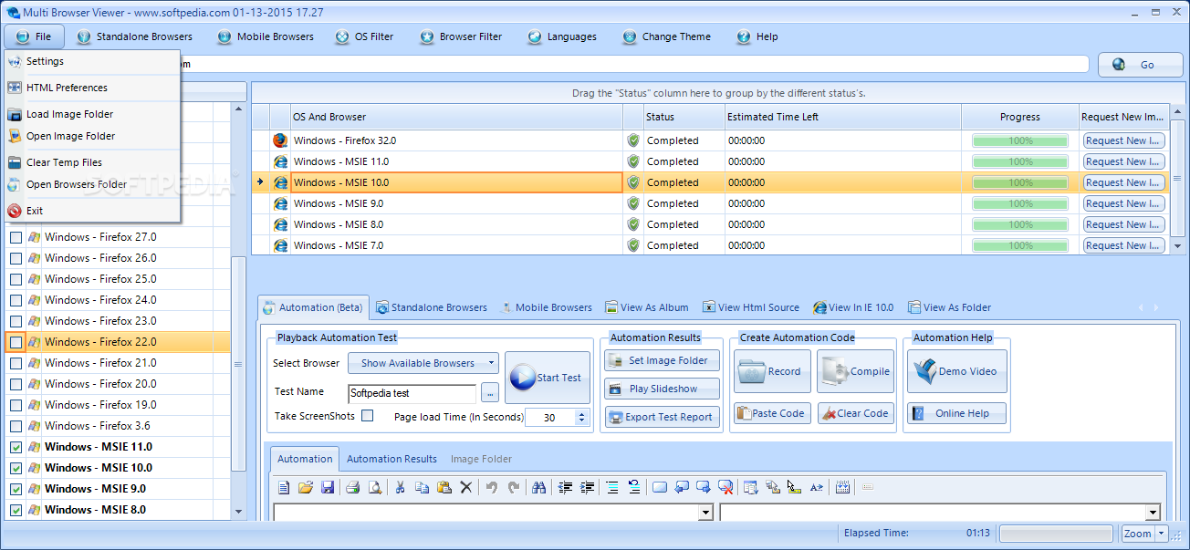This screenshot has width=1190, height=550.
Task: Click the Find binoculars icon
Action: (x=538, y=487)
